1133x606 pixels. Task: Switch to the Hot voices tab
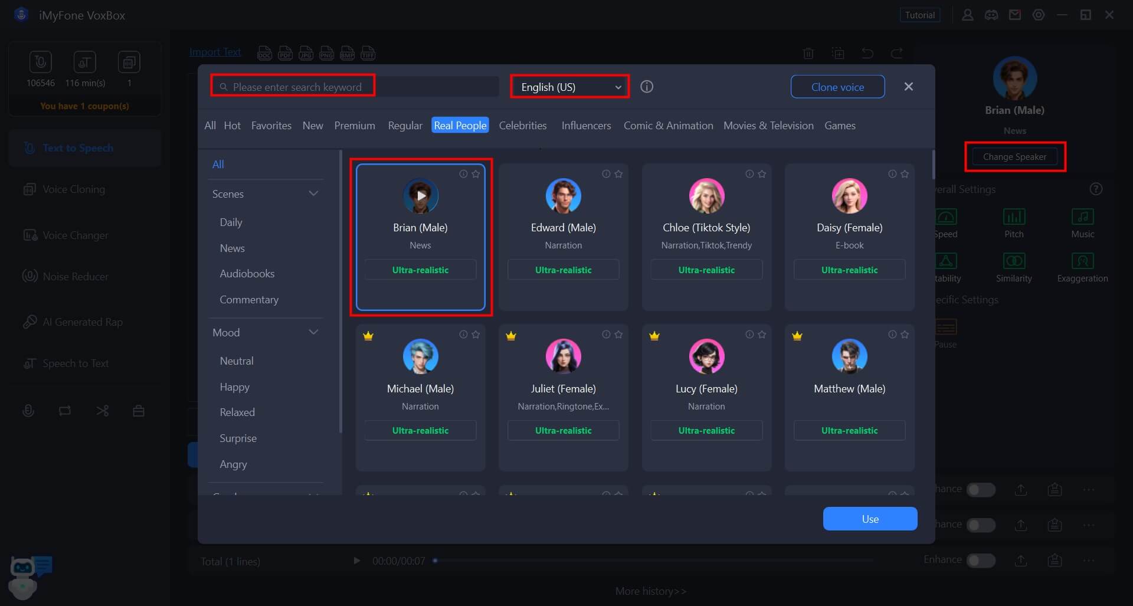(x=232, y=125)
